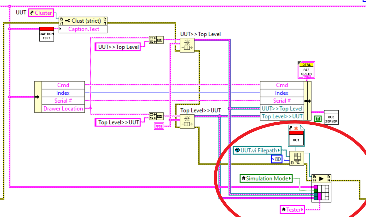This screenshot has height=217, width=366.
Task: Select the Obtain Queue node under Top Level>>UUT
Action: click(187, 121)
